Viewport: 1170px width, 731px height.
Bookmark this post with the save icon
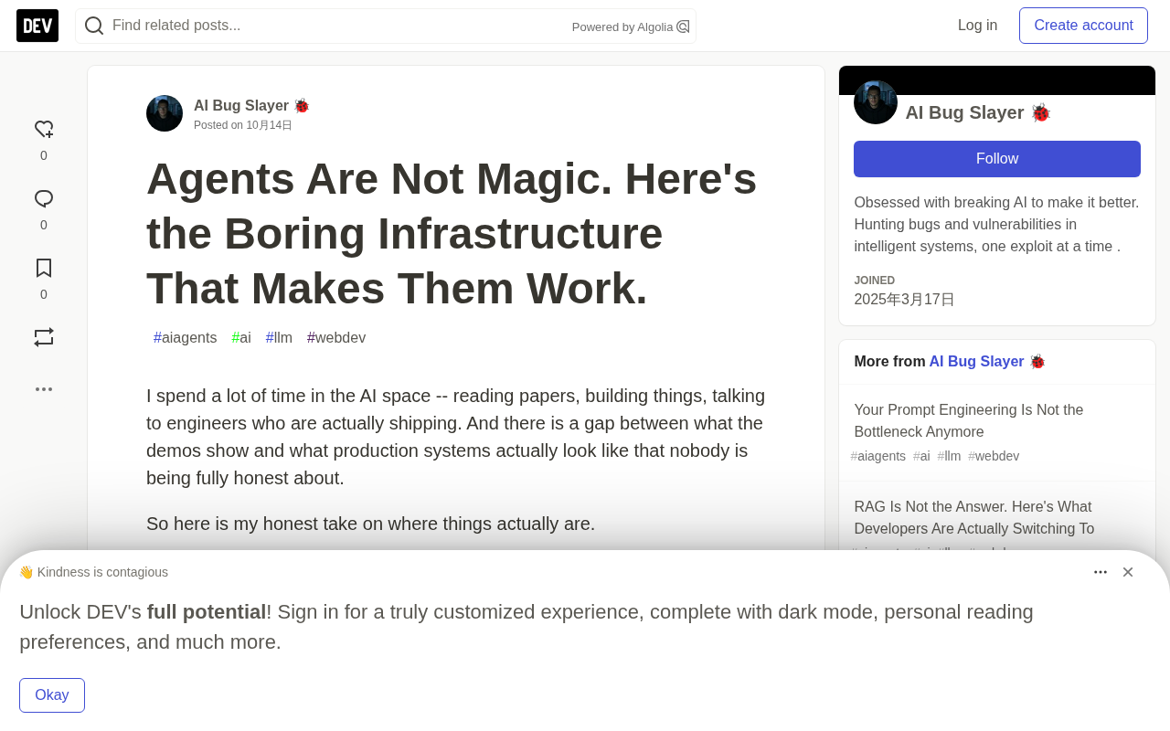[44, 268]
